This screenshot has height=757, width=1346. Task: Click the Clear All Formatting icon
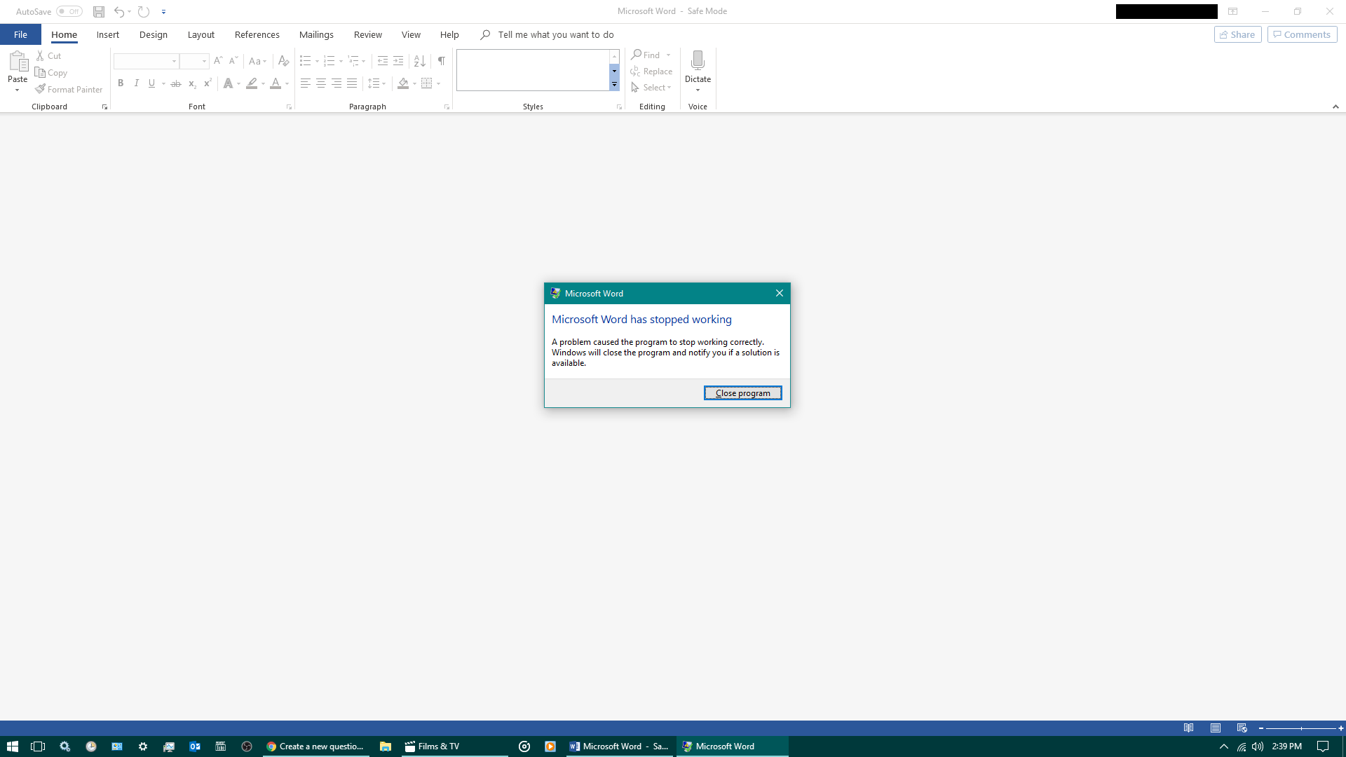click(x=283, y=61)
